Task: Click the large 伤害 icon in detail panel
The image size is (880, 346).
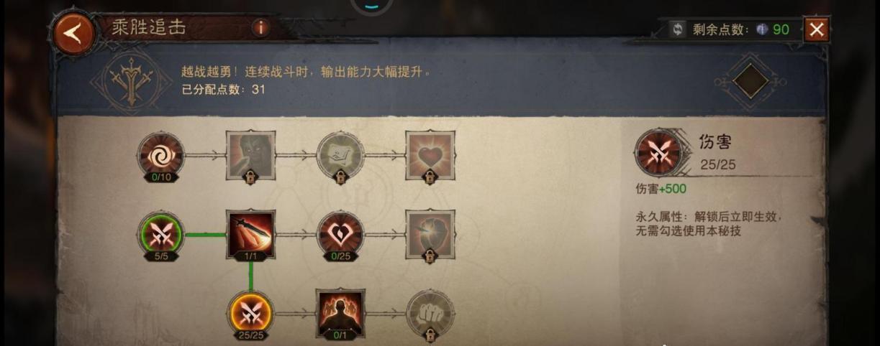Action: 659,153
